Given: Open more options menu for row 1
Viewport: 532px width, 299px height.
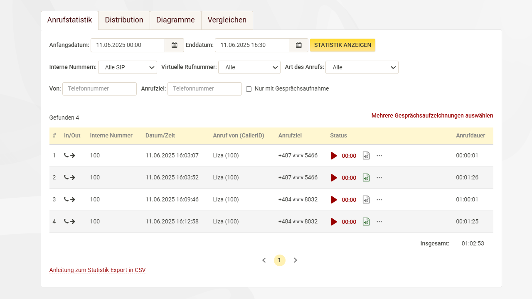Looking at the screenshot, I should (x=379, y=156).
